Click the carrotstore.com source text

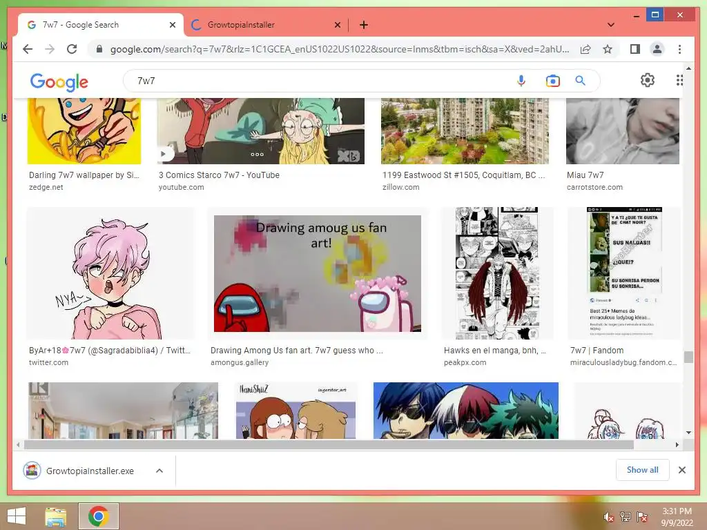pos(594,187)
